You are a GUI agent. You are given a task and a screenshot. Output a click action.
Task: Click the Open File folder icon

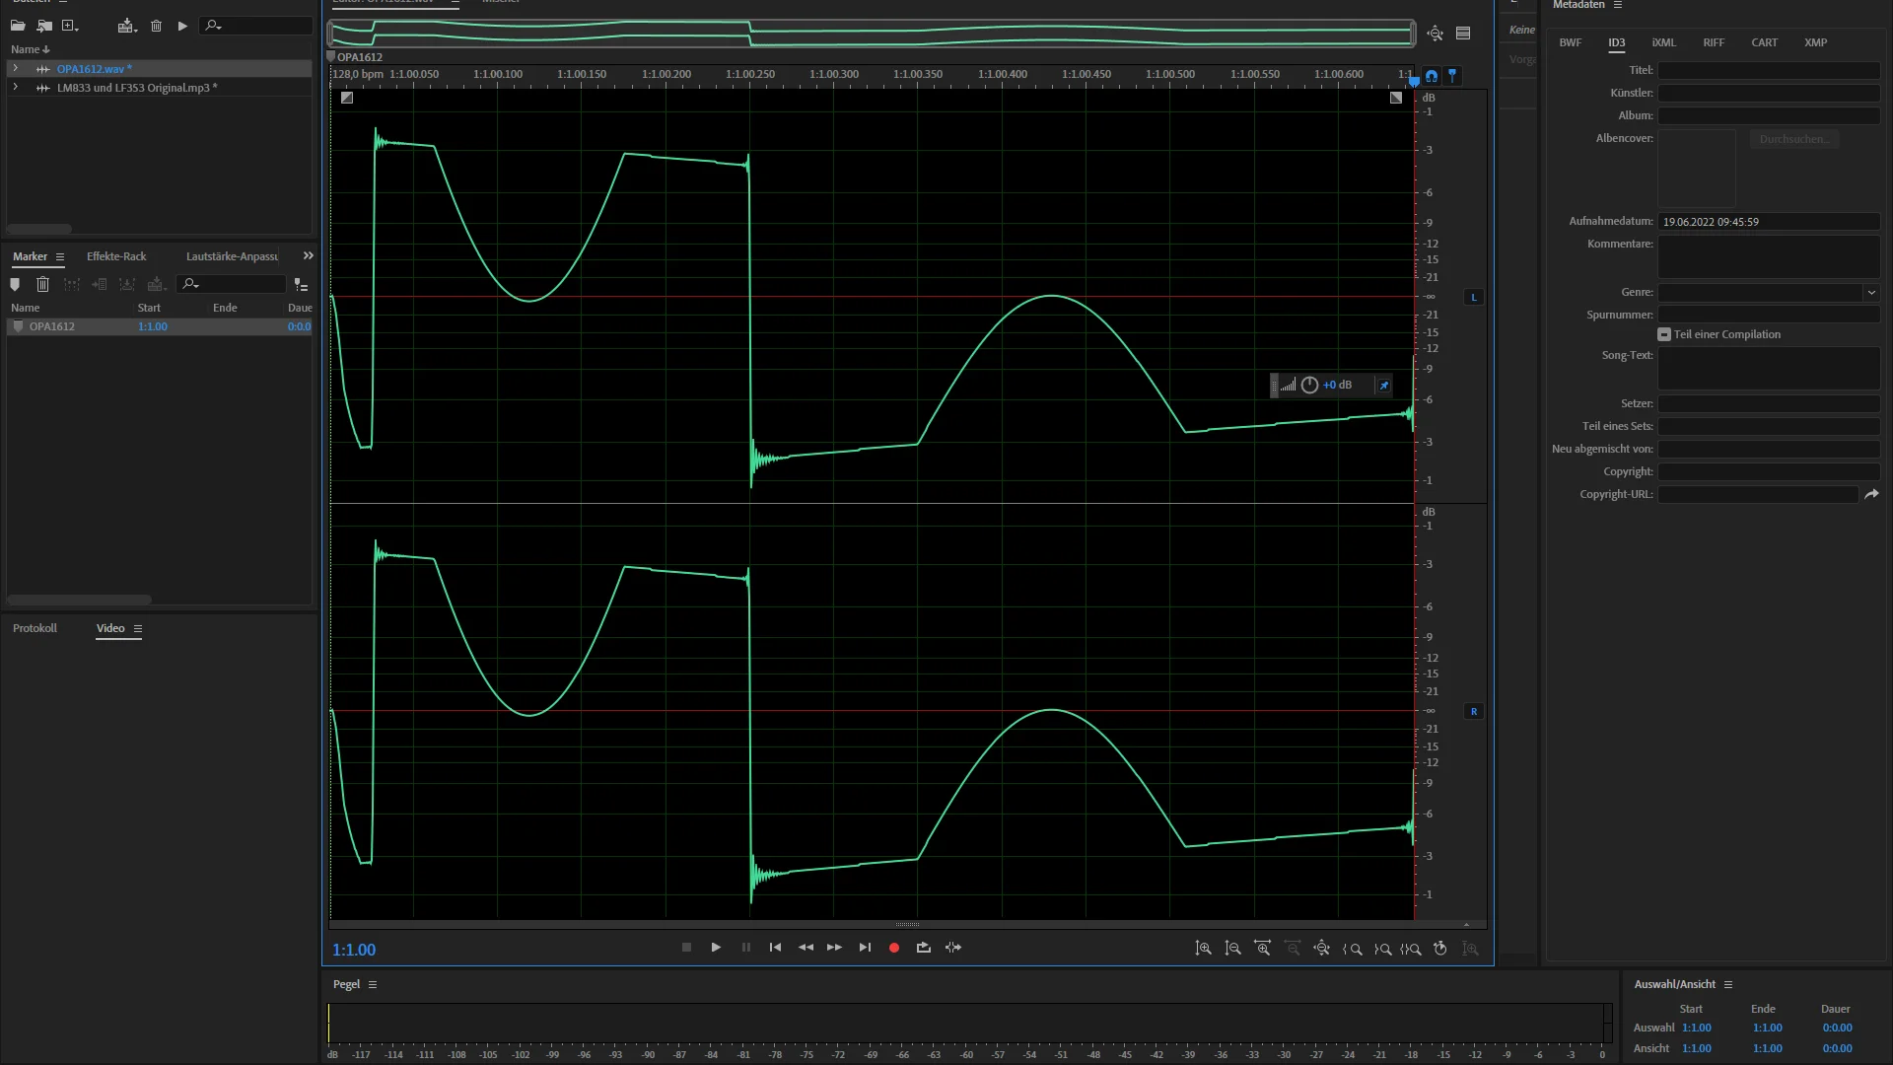coord(18,26)
